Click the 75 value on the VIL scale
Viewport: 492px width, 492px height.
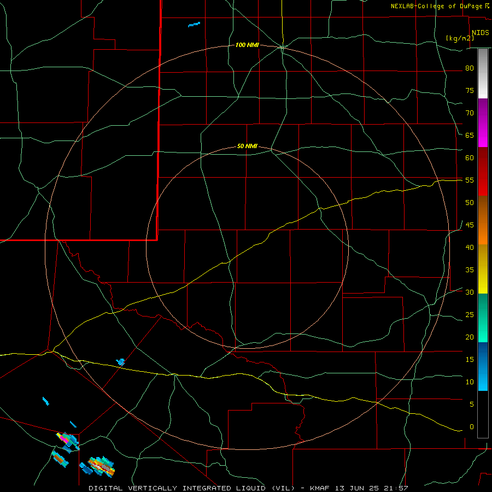pos(470,90)
